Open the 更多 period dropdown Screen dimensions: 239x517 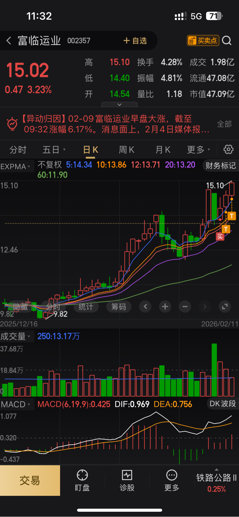(199, 150)
